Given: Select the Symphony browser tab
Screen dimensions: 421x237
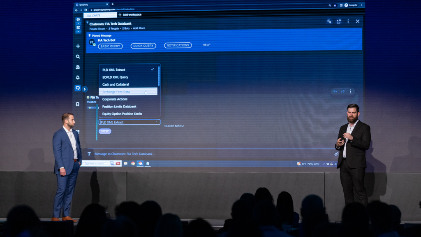Looking at the screenshot, I should [92, 5].
